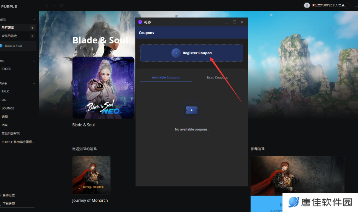Image resolution: width=358 pixels, height=212 pixels.
Task: Switch to the Used Coupons tab
Action: (x=217, y=77)
